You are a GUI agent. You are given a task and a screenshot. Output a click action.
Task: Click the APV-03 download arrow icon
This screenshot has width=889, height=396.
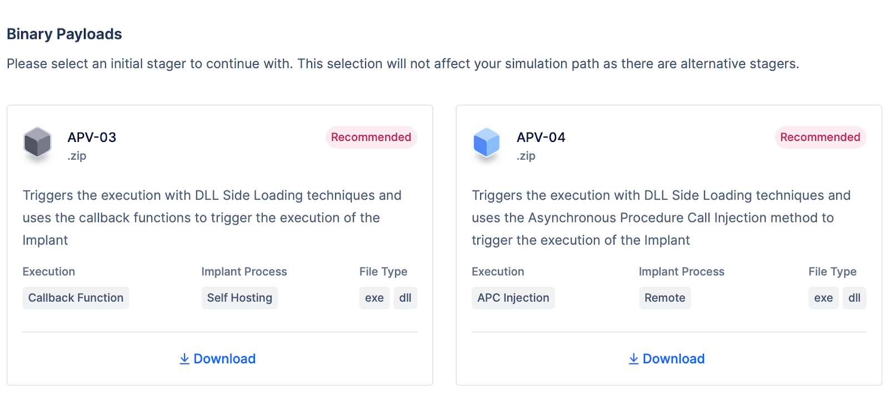pyautogui.click(x=184, y=359)
